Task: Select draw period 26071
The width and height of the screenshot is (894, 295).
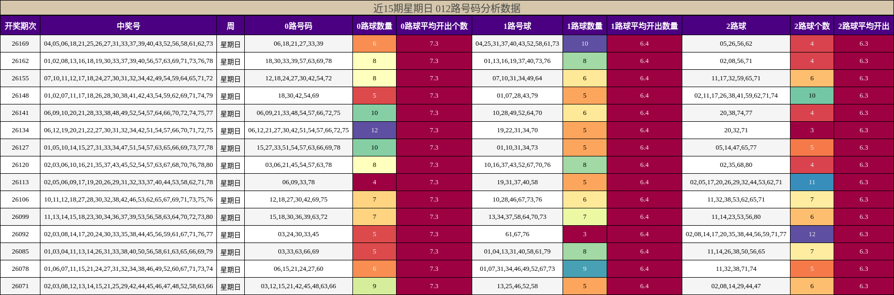Action: [x=20, y=286]
